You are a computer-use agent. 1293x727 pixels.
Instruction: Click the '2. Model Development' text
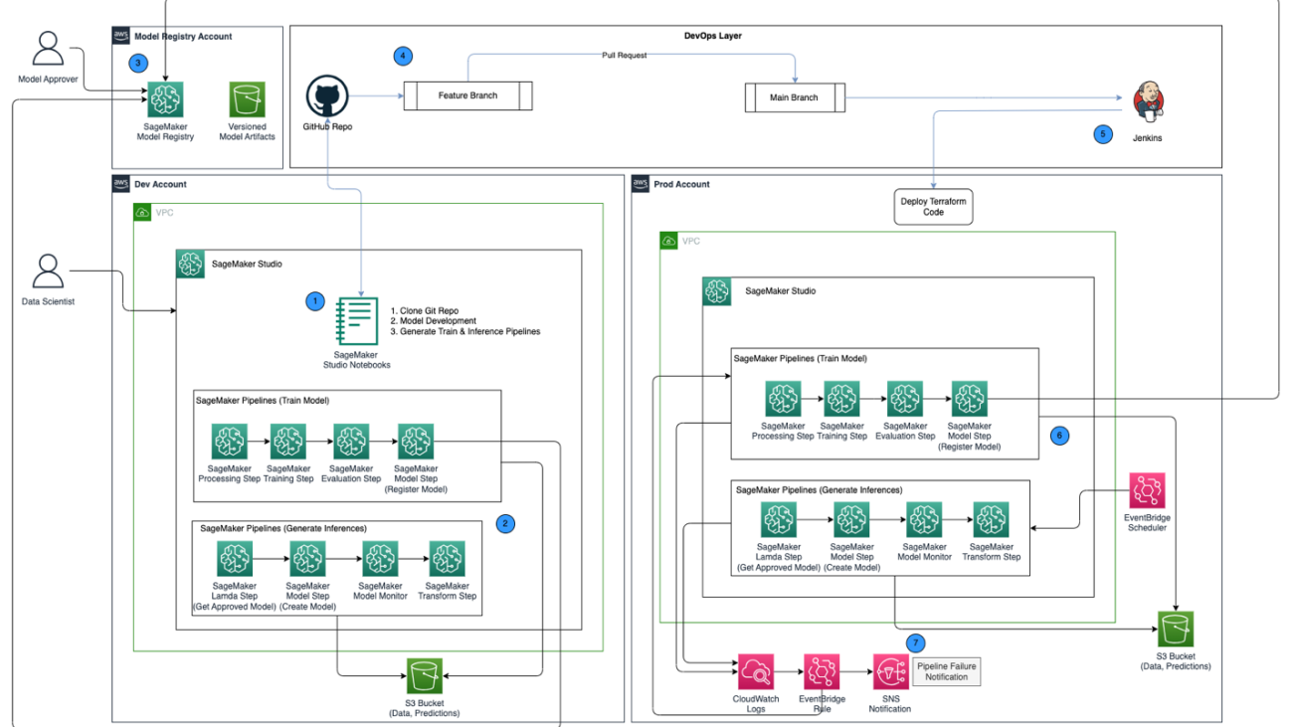434,321
